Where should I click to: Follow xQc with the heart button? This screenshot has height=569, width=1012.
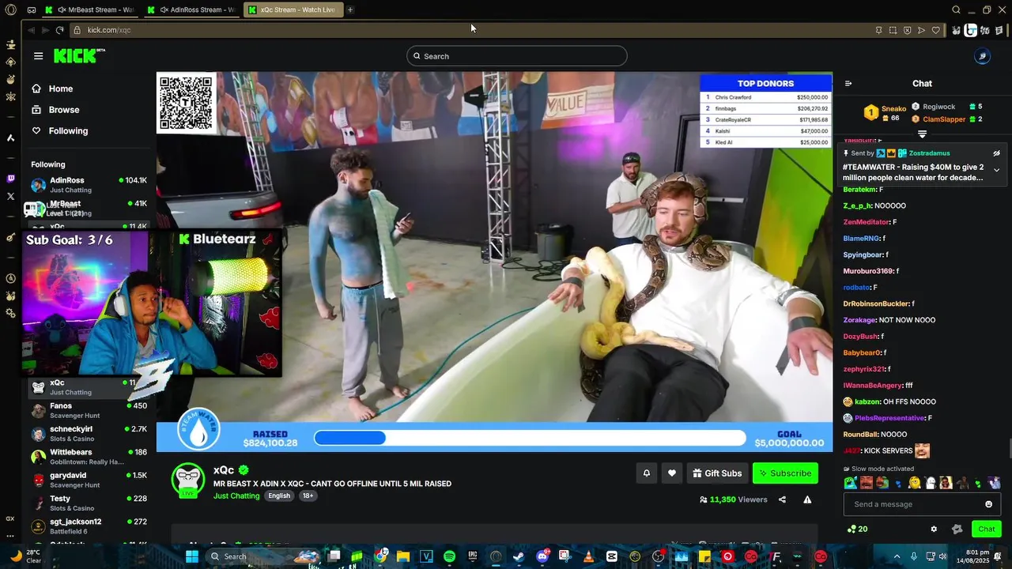(x=672, y=473)
